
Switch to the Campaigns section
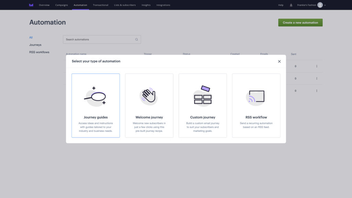pos(62,5)
